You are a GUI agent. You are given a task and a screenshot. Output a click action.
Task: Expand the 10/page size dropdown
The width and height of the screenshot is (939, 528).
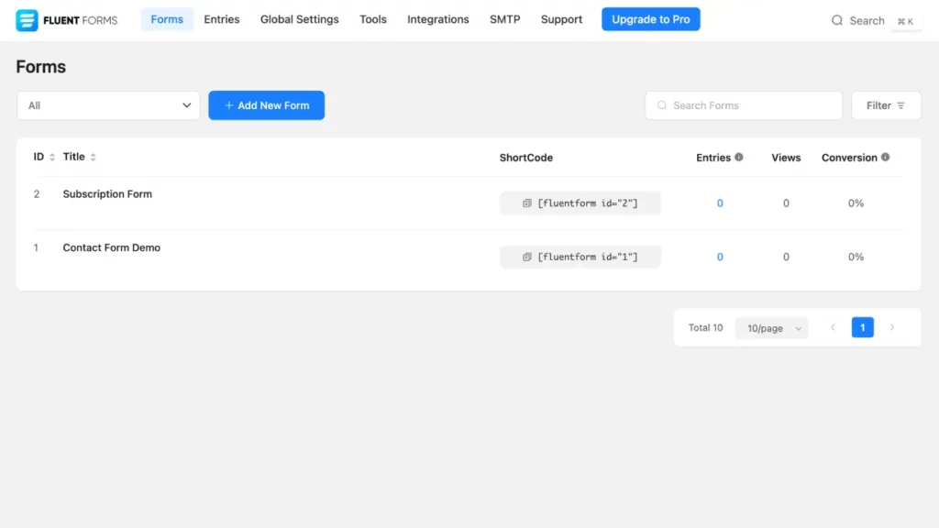click(772, 328)
